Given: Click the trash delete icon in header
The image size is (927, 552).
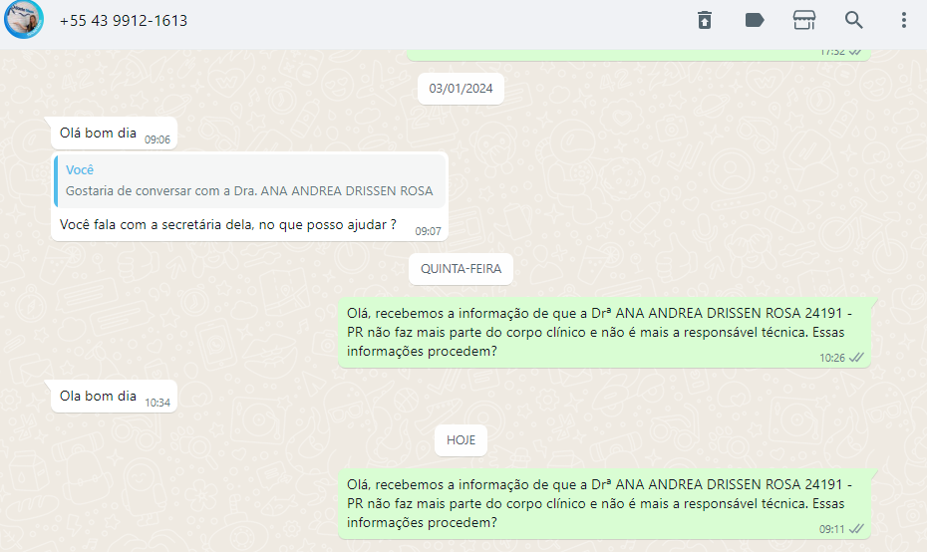Looking at the screenshot, I should (704, 20).
